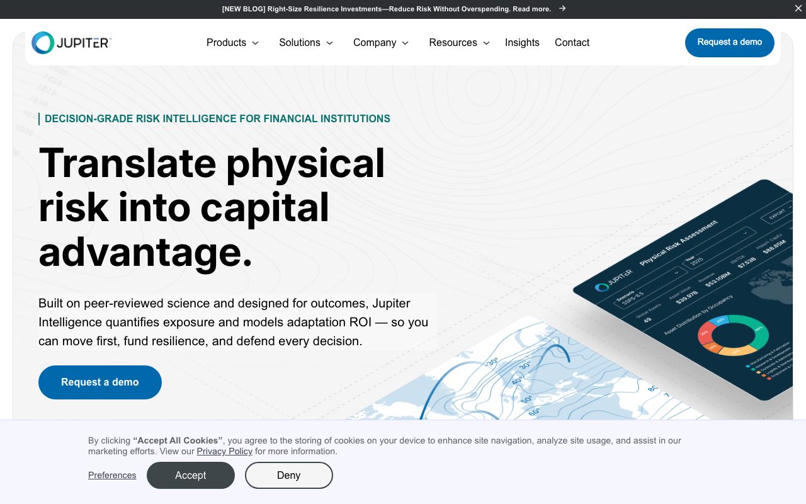The image size is (806, 504).
Task: Open cookie Preferences
Action: point(112,475)
